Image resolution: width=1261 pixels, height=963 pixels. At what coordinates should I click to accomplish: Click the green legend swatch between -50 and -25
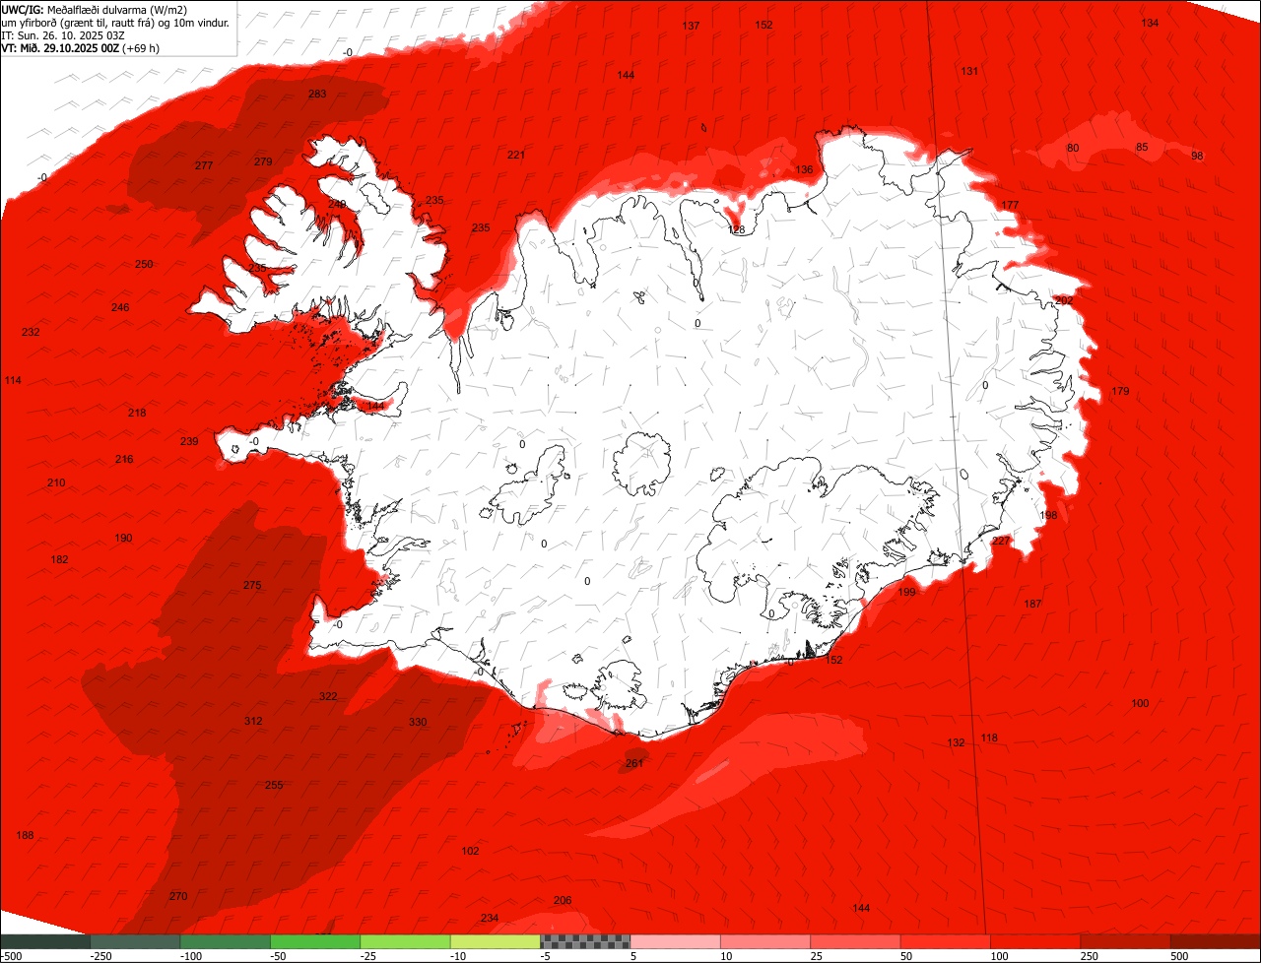coord(315,941)
